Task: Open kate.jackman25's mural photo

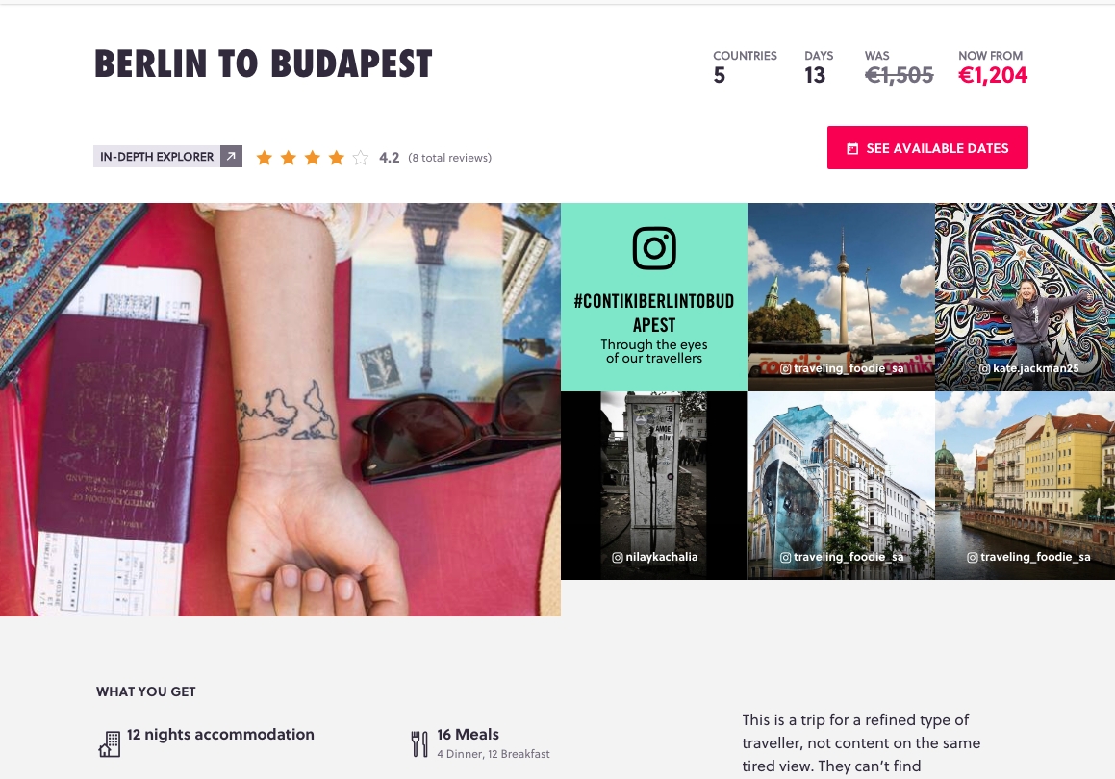Action: point(1025,297)
